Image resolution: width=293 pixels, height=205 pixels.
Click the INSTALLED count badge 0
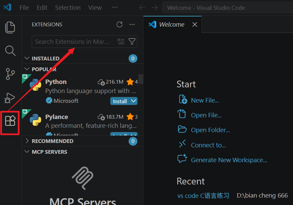coord(133,58)
